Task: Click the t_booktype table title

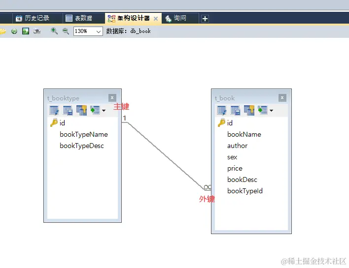Action: 63,98
